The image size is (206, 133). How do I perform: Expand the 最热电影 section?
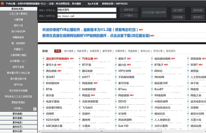pyautogui.click(x=18, y=122)
